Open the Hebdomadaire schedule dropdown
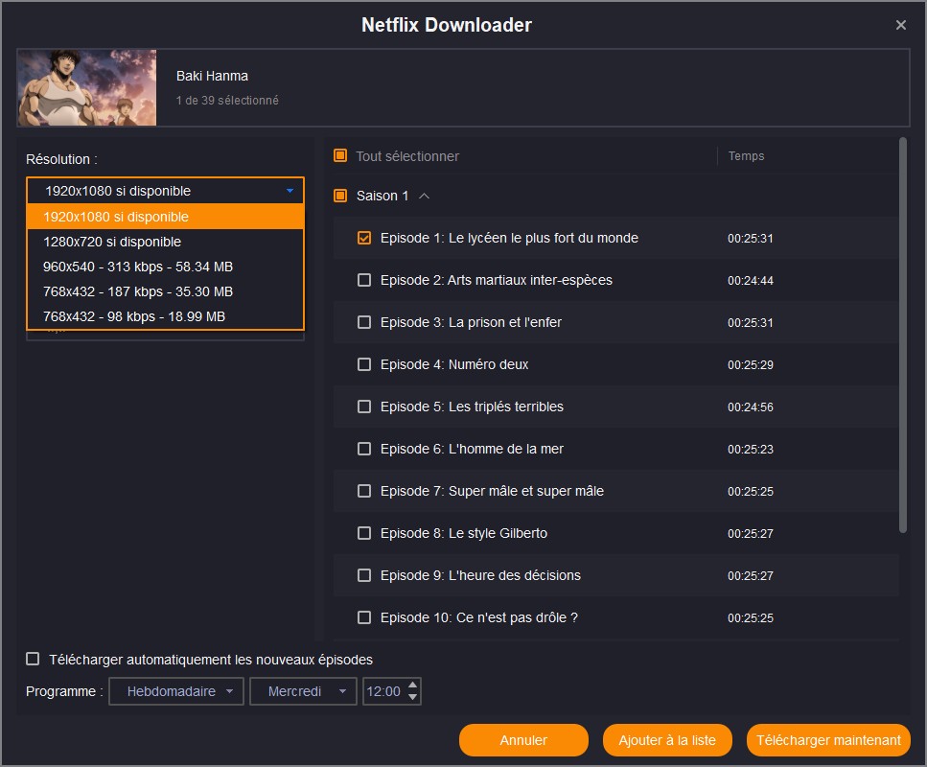 pos(176,691)
